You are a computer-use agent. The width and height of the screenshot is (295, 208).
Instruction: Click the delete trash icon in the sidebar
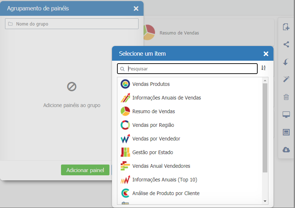[x=286, y=97]
